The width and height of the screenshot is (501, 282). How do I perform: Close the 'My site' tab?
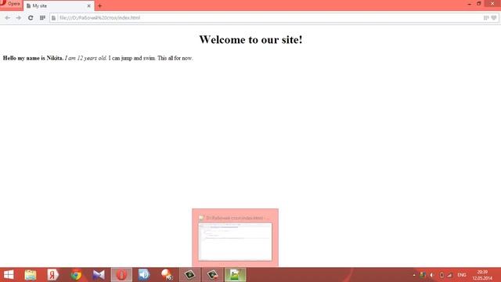tap(88, 5)
